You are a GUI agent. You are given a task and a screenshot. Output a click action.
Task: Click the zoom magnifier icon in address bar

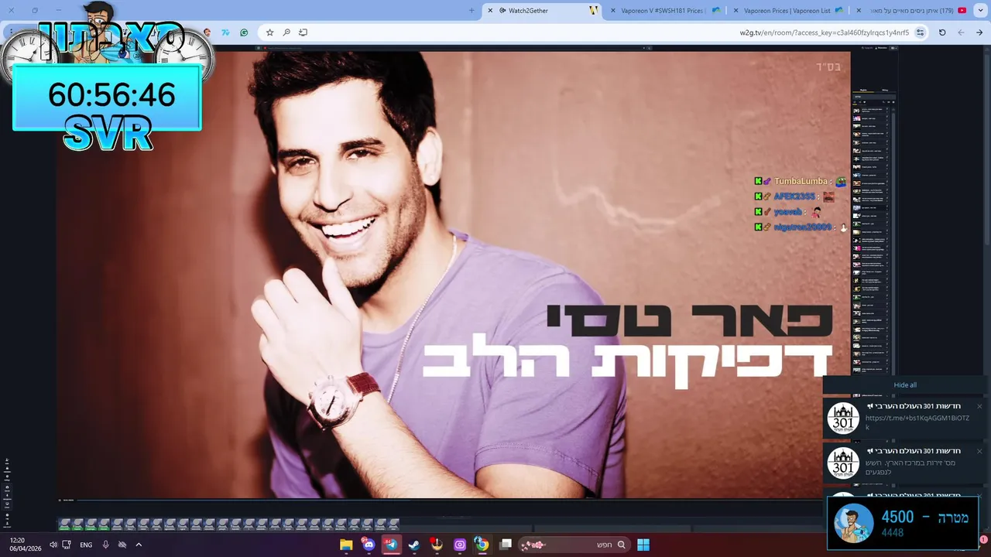[x=286, y=32]
